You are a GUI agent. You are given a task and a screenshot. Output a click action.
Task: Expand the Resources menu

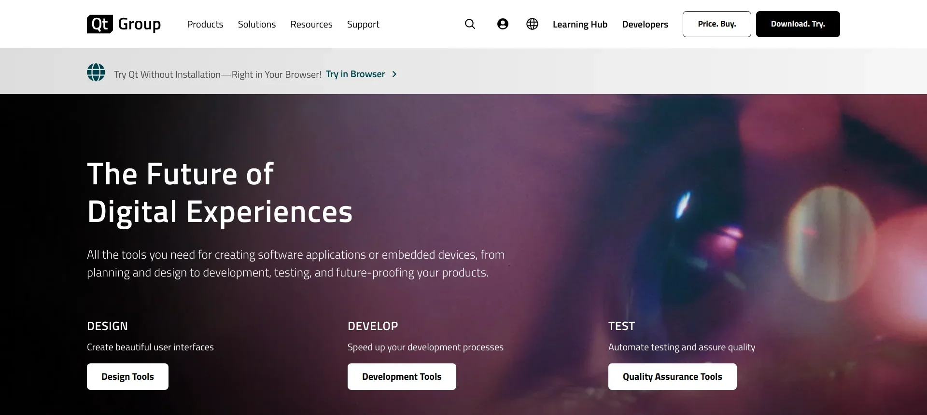[311, 24]
